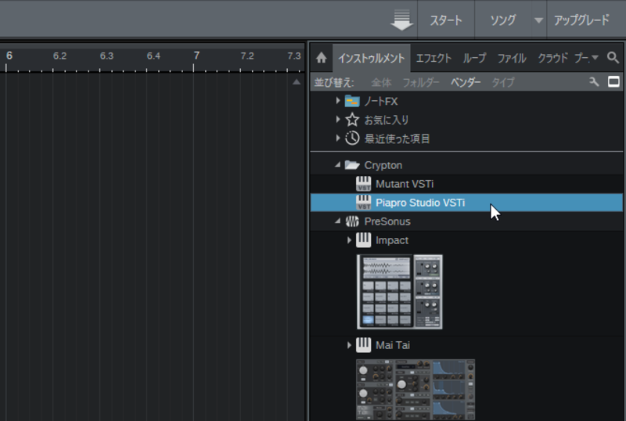
Task: Open the browser wrench settings icon
Action: [x=594, y=82]
